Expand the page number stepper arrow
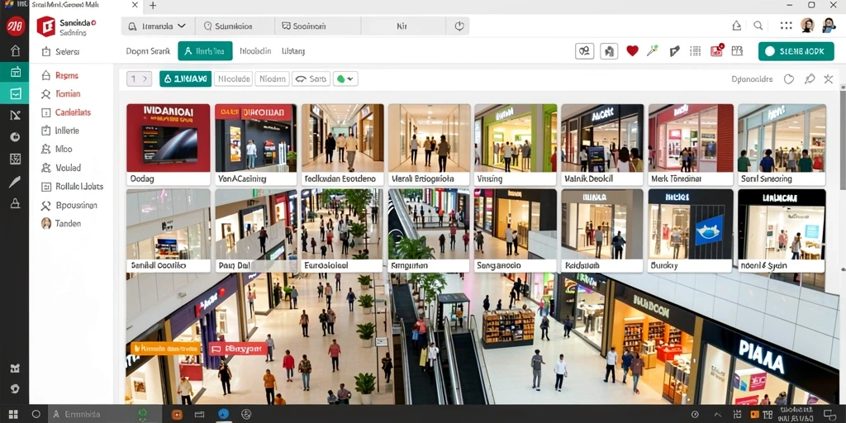Image resolution: width=846 pixels, height=423 pixels. pyautogui.click(x=145, y=78)
